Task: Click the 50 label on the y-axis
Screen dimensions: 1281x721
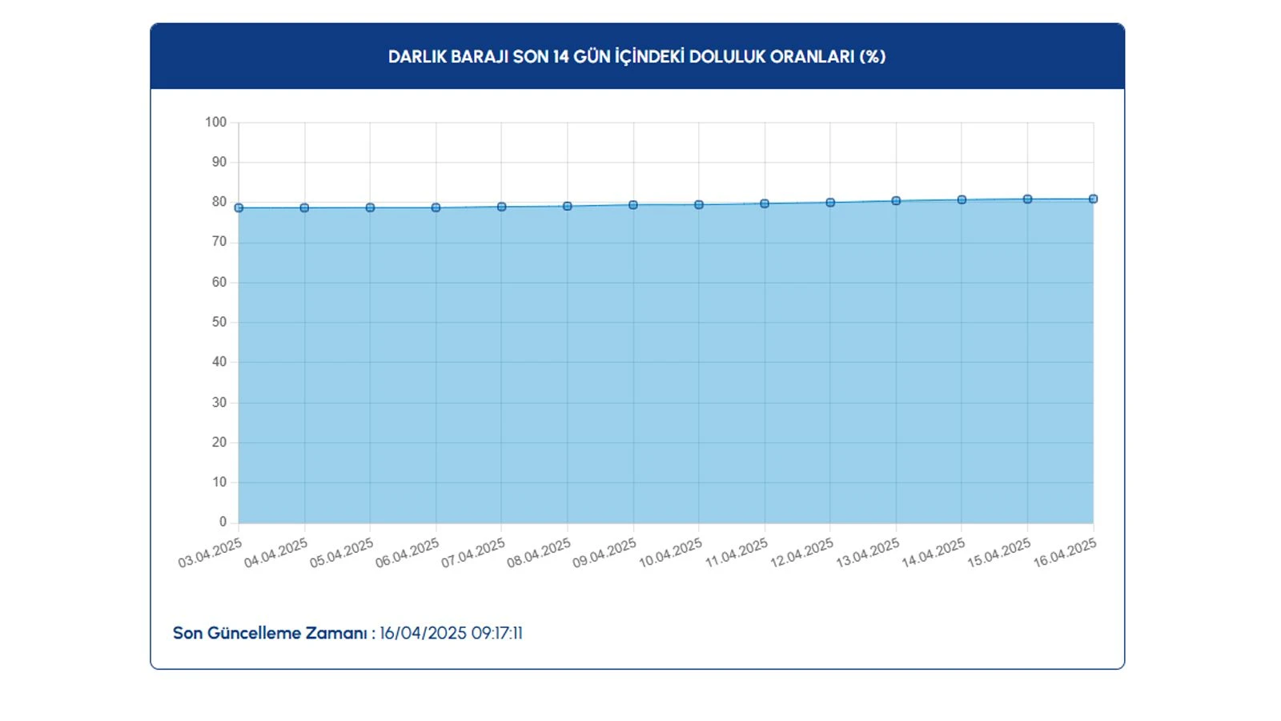Action: pyautogui.click(x=219, y=322)
